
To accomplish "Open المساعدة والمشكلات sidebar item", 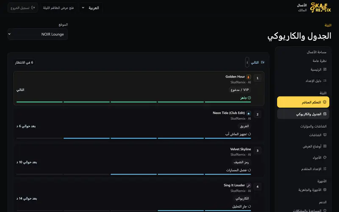I will tap(303, 210).
